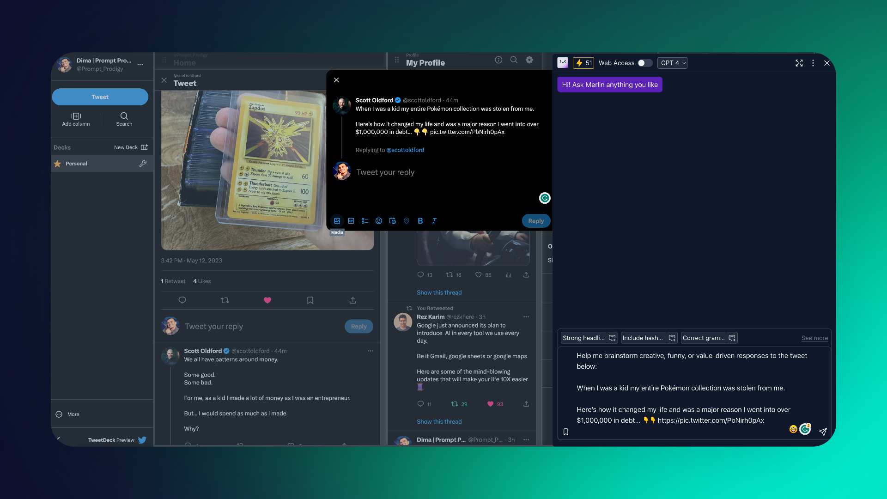The height and width of the screenshot is (499, 887).
Task: Toggle bold text formatting
Action: tap(420, 221)
